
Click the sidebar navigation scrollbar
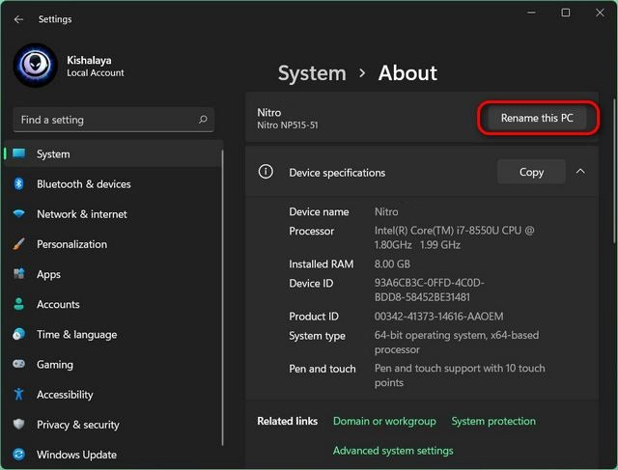point(222,297)
